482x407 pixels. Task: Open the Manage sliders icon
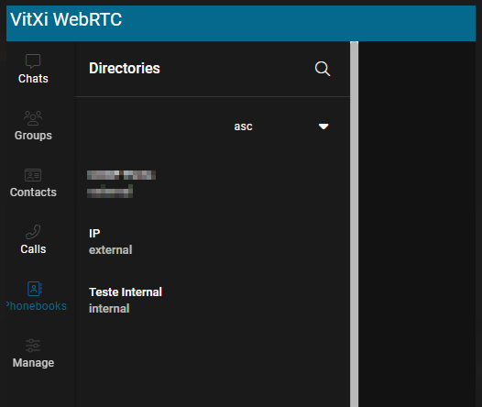coord(33,346)
